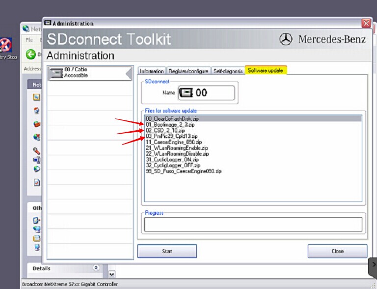
Task: Collapse the Details panel chevron
Action: click(96, 267)
